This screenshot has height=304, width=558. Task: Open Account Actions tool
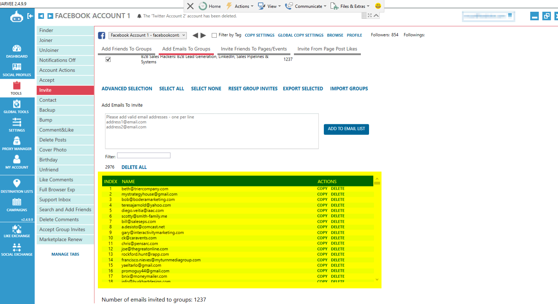pos(65,70)
